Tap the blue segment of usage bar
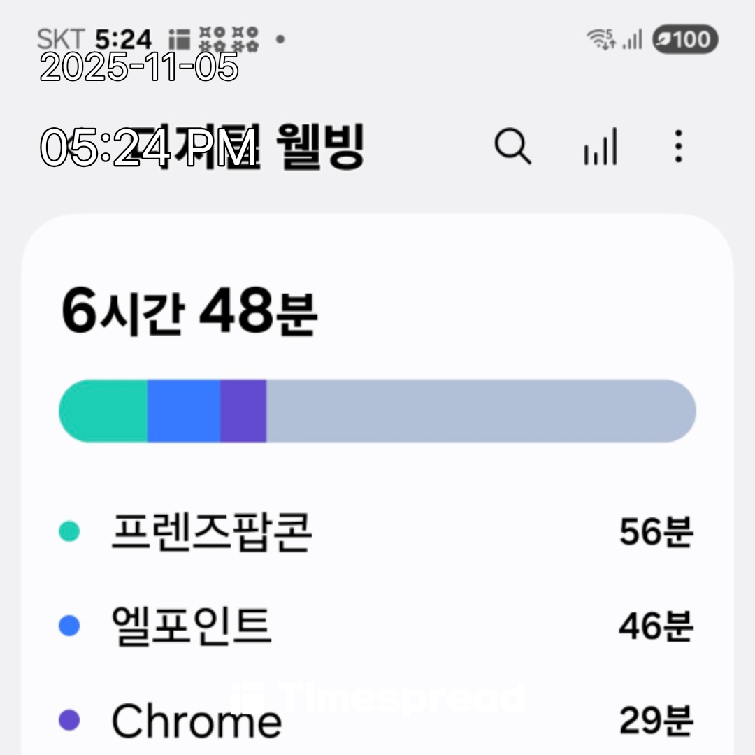The height and width of the screenshot is (755, 755). (x=183, y=411)
